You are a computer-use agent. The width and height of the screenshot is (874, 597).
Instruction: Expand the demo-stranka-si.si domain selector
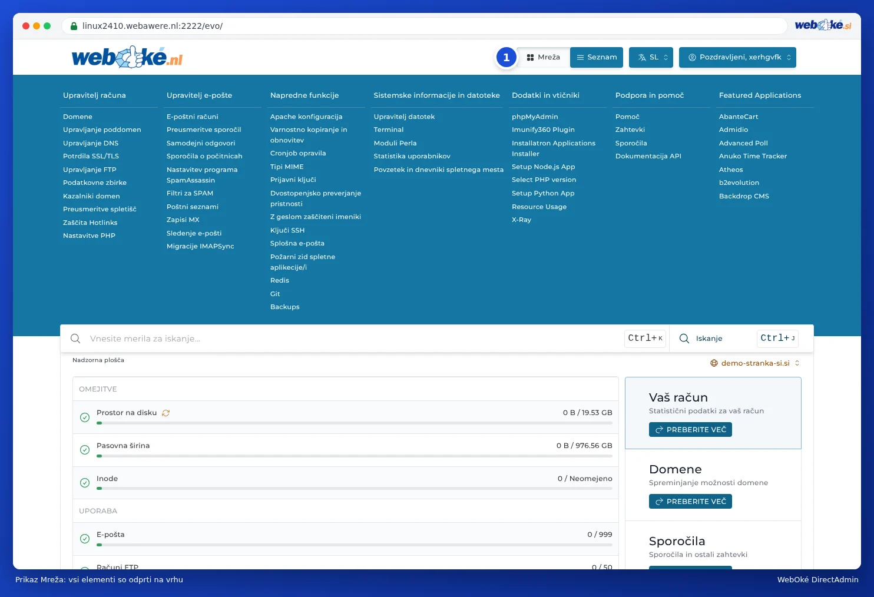755,363
